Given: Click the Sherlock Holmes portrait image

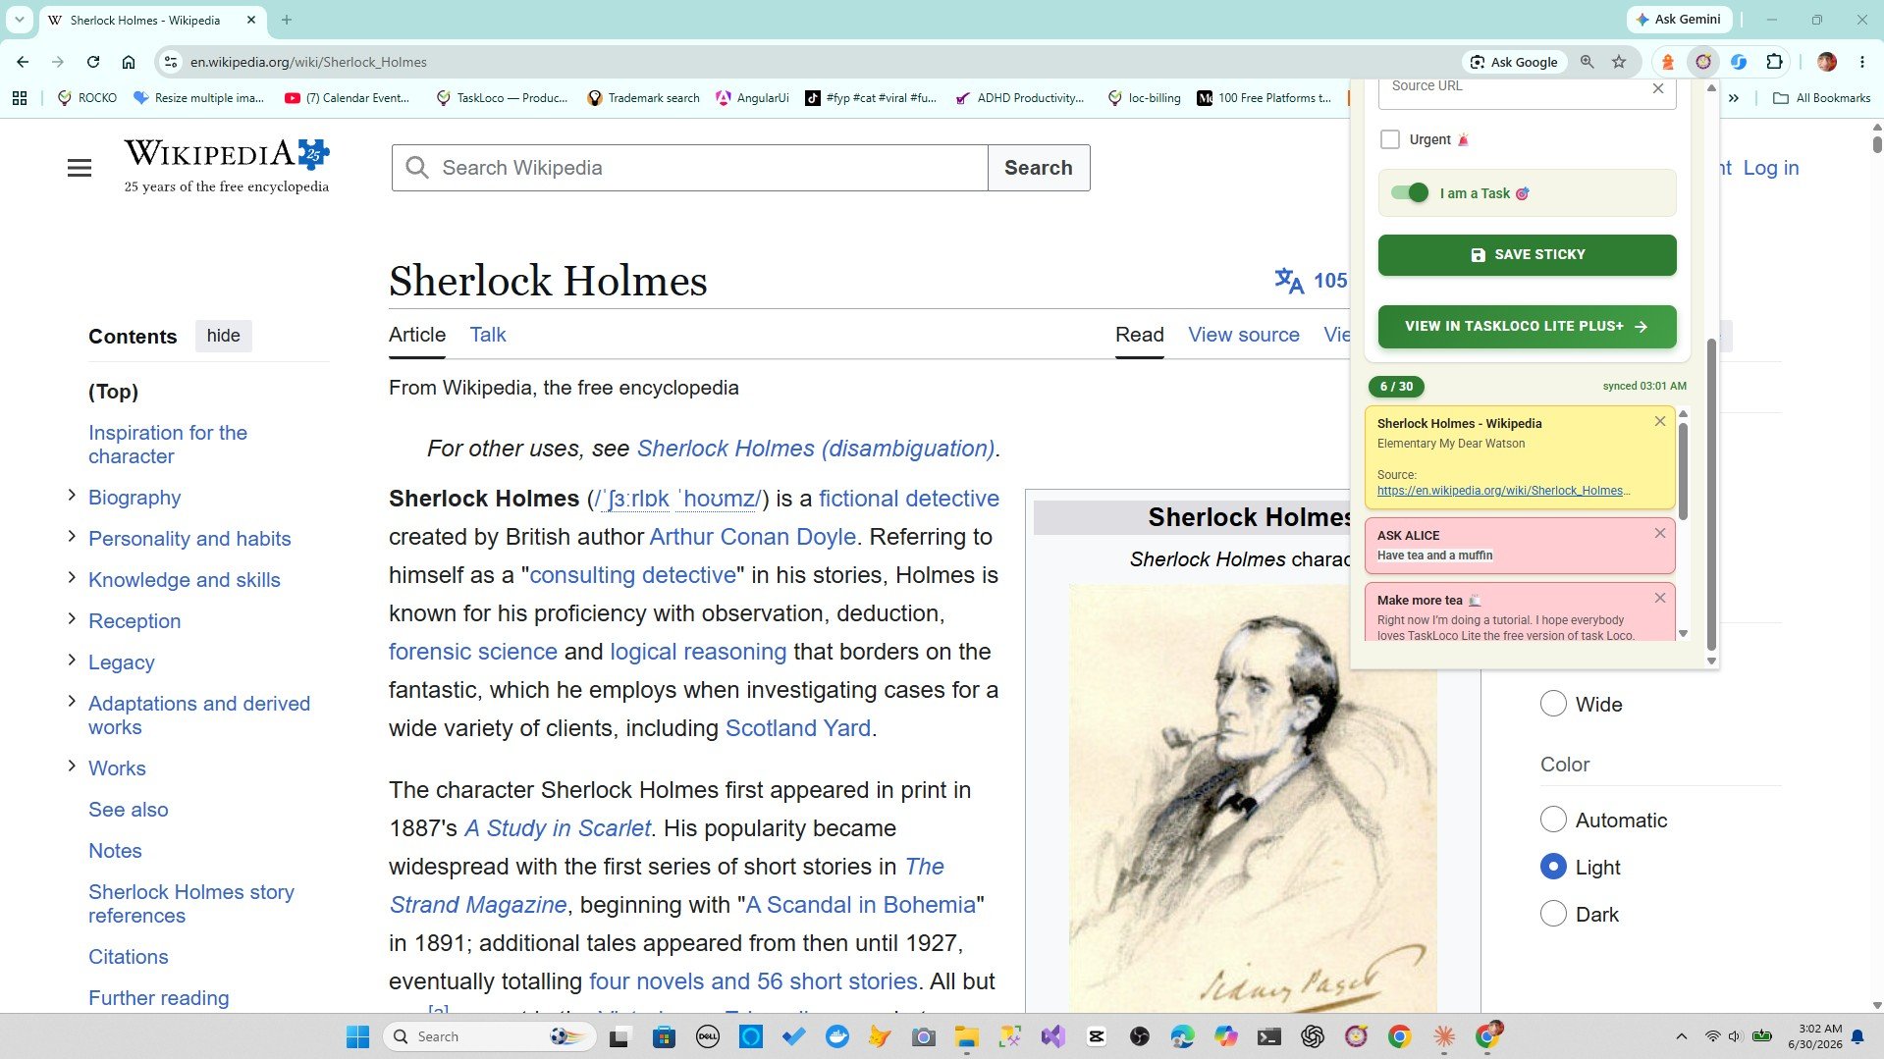Looking at the screenshot, I should pyautogui.click(x=1252, y=798).
